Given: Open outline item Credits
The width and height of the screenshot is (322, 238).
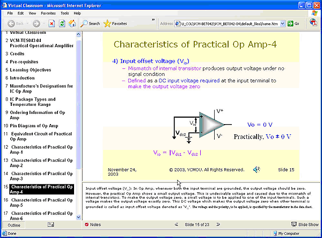Looking at the screenshot, I should pyautogui.click(x=17, y=54).
